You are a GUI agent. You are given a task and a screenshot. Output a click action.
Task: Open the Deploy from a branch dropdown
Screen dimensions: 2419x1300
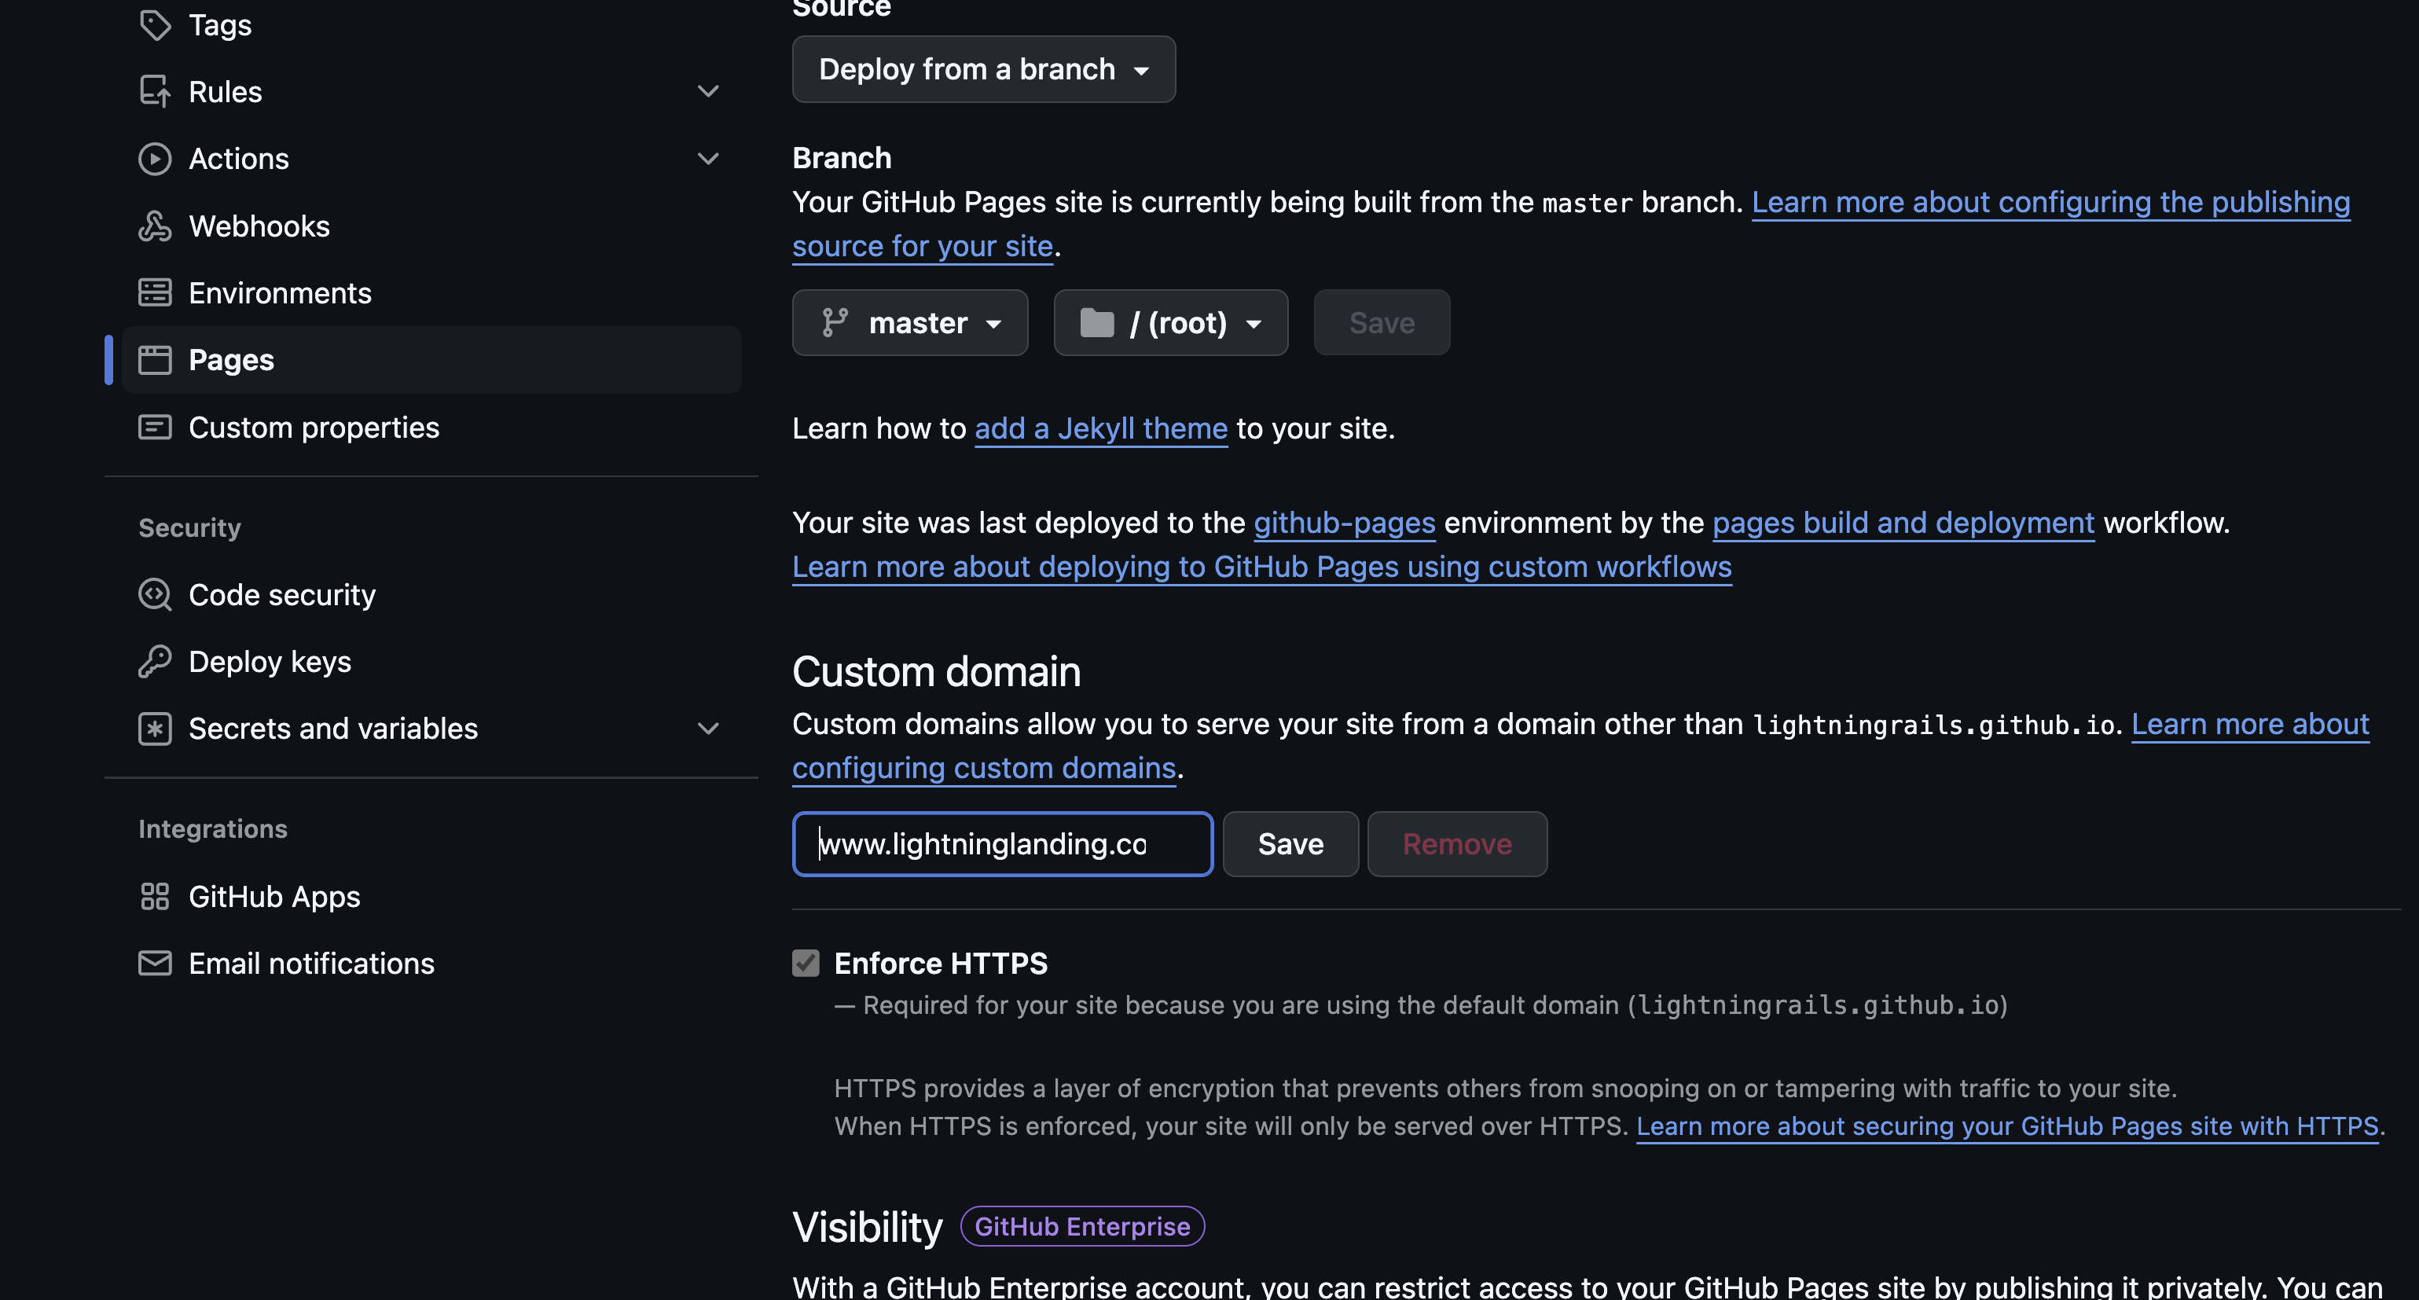tap(983, 69)
